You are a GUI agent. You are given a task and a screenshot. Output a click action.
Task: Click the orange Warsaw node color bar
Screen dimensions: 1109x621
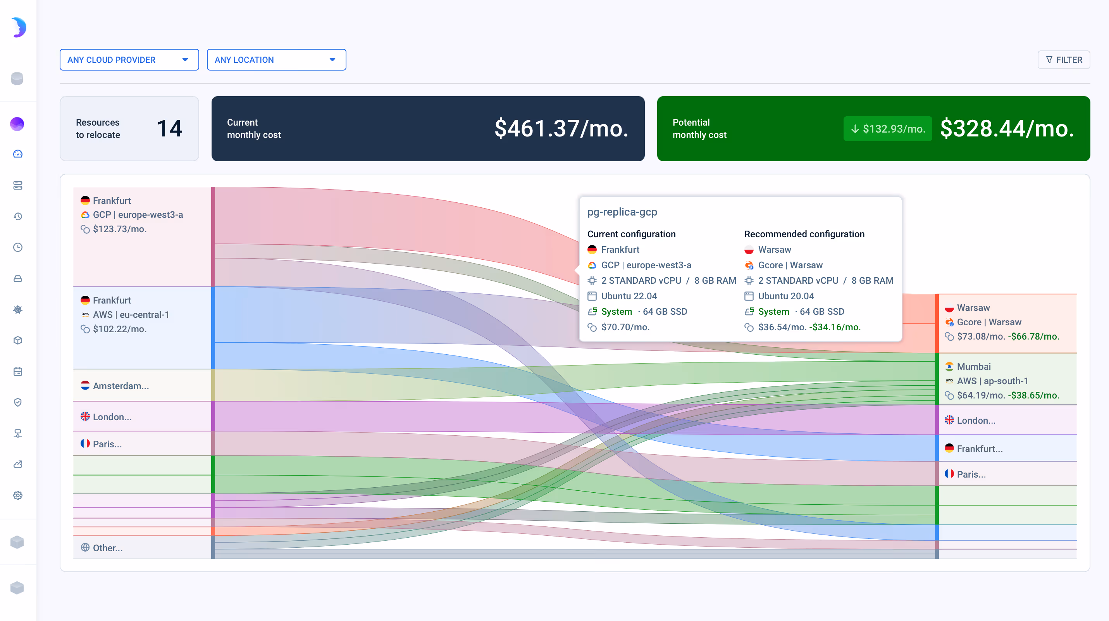(x=937, y=323)
